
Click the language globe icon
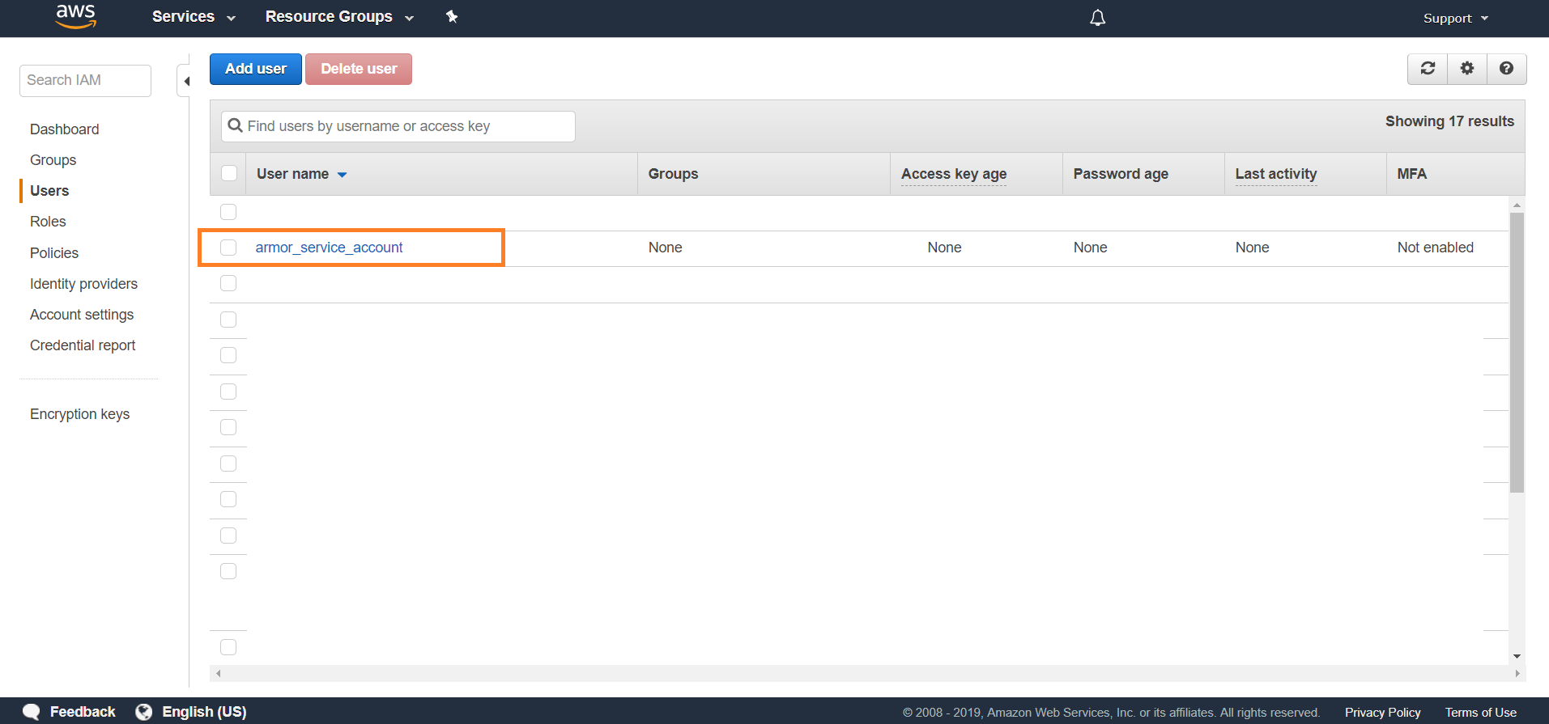[144, 712]
